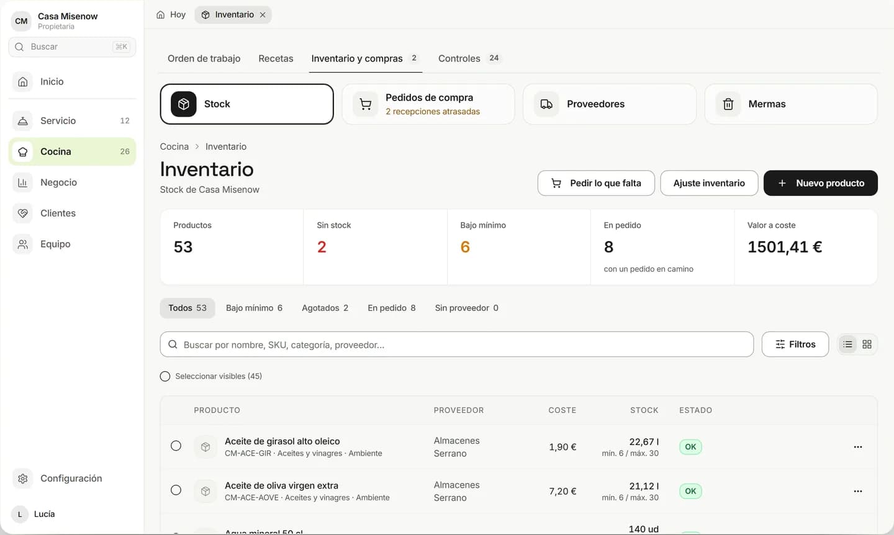The height and width of the screenshot is (535, 894).
Task: Click the Clientes heart icon
Action: tap(23, 214)
